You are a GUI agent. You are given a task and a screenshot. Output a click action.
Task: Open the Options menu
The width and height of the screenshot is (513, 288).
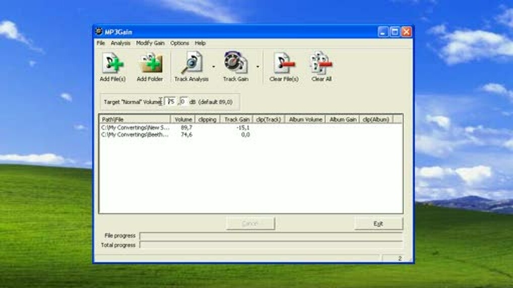tap(179, 43)
